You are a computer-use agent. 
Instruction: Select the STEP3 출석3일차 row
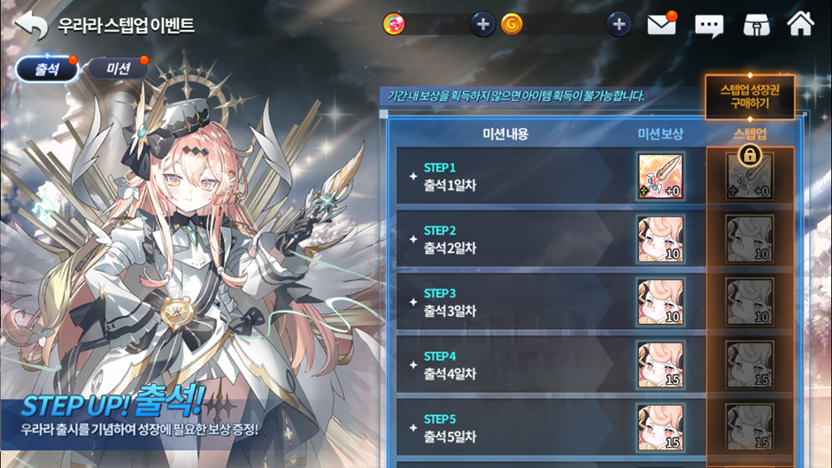[x=551, y=302]
